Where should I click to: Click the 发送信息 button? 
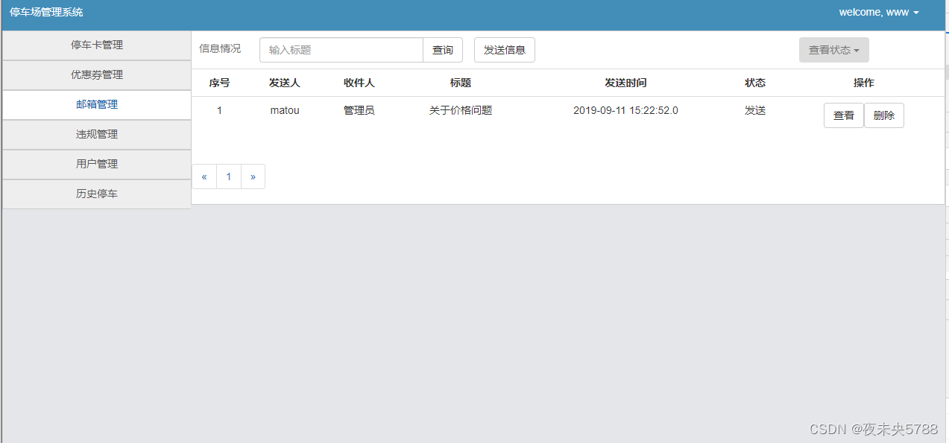(505, 50)
